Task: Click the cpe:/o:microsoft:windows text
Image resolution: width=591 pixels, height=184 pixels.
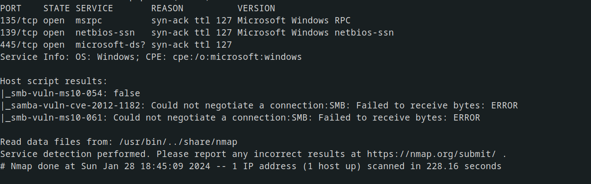Action: pyautogui.click(x=237, y=57)
